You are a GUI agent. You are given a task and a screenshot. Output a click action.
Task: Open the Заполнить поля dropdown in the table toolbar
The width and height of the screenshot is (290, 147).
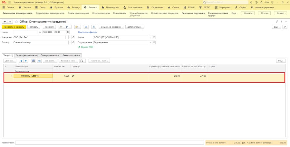coord(68,61)
